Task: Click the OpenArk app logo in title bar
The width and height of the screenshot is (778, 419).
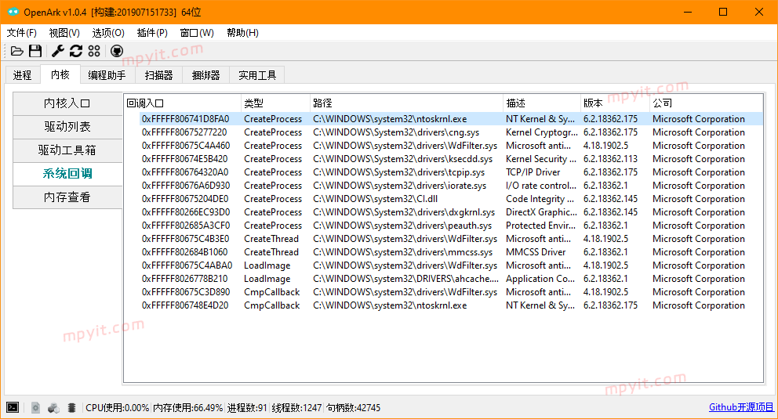Action: [x=13, y=12]
